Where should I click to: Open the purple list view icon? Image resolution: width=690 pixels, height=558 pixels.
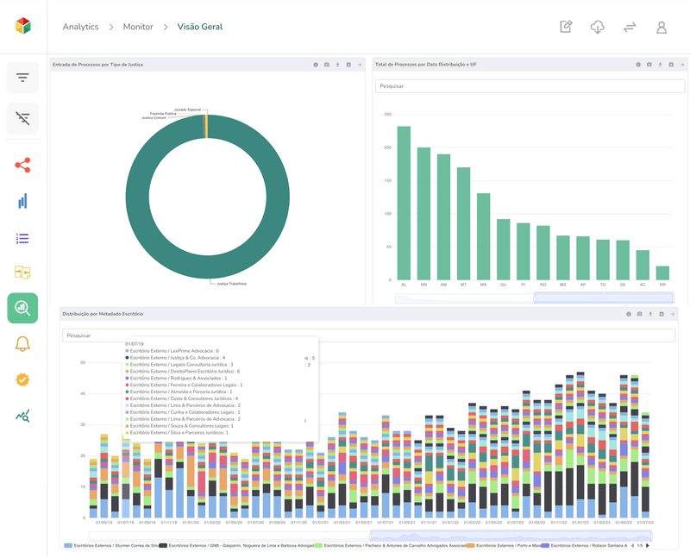pos(22,238)
